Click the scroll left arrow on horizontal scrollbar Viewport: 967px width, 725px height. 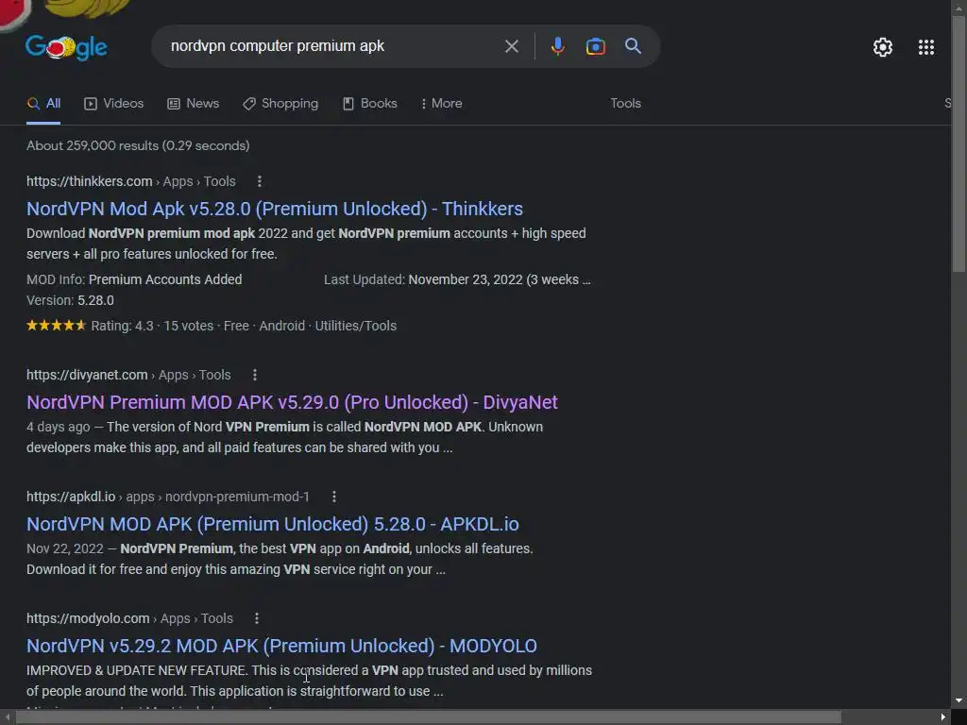point(7,717)
